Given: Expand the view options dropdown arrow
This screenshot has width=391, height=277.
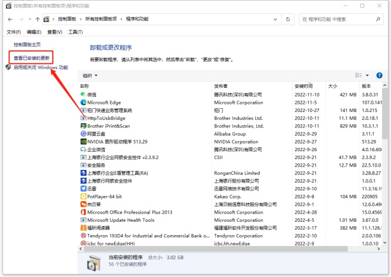Looking at the screenshot, I should pos(367,76).
